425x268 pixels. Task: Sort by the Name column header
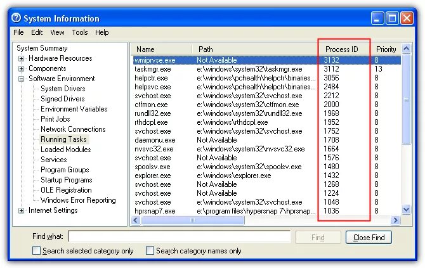point(162,49)
